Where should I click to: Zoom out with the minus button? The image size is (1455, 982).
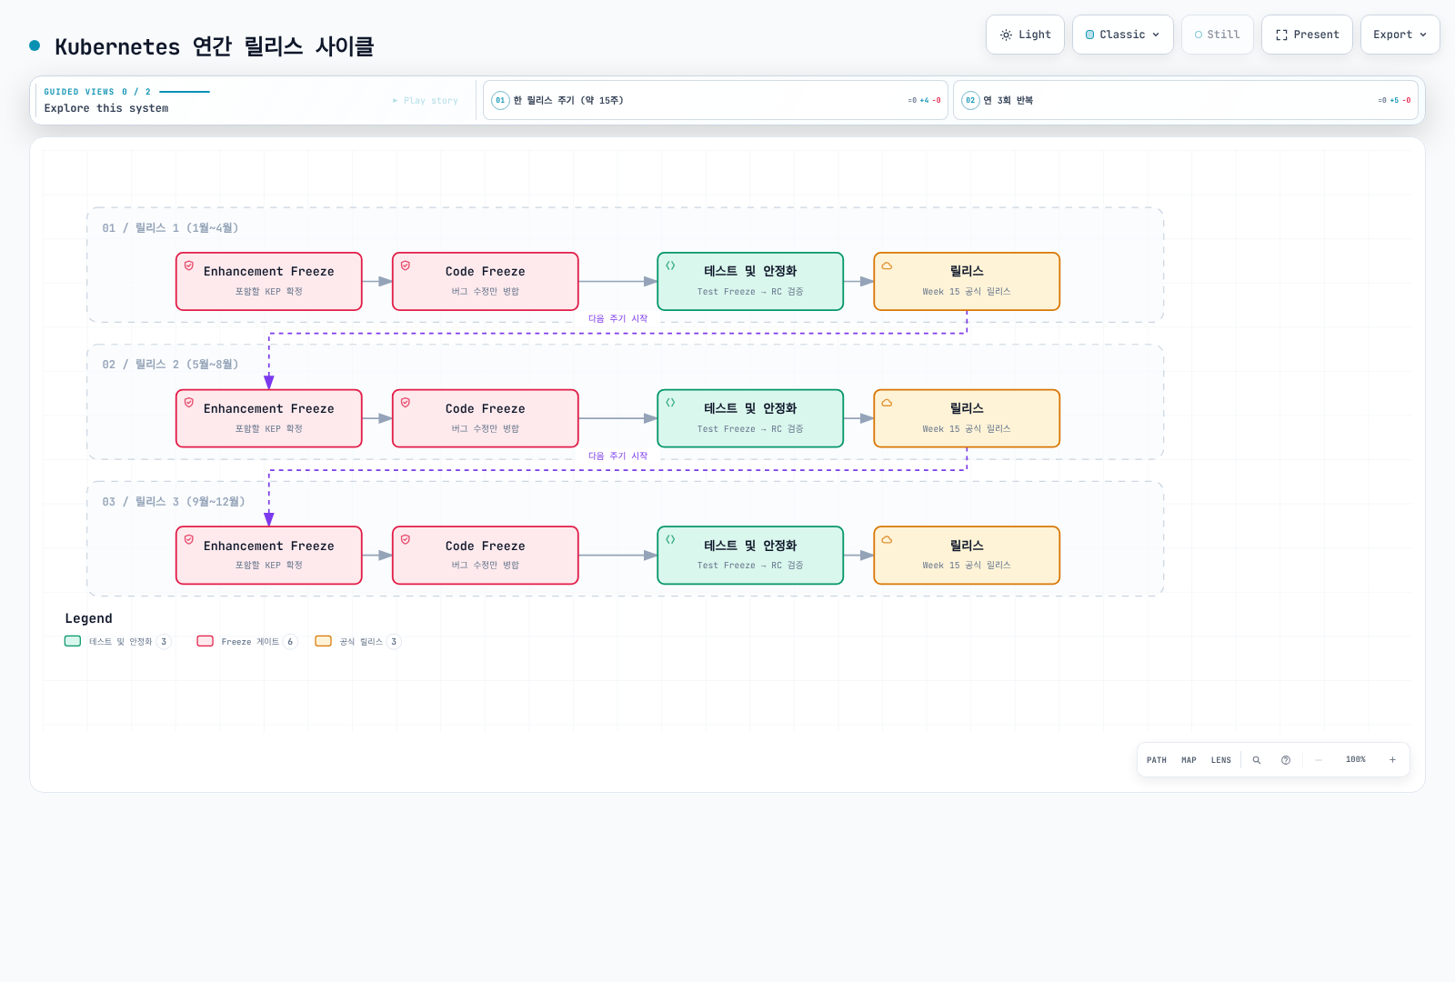pyautogui.click(x=1319, y=760)
